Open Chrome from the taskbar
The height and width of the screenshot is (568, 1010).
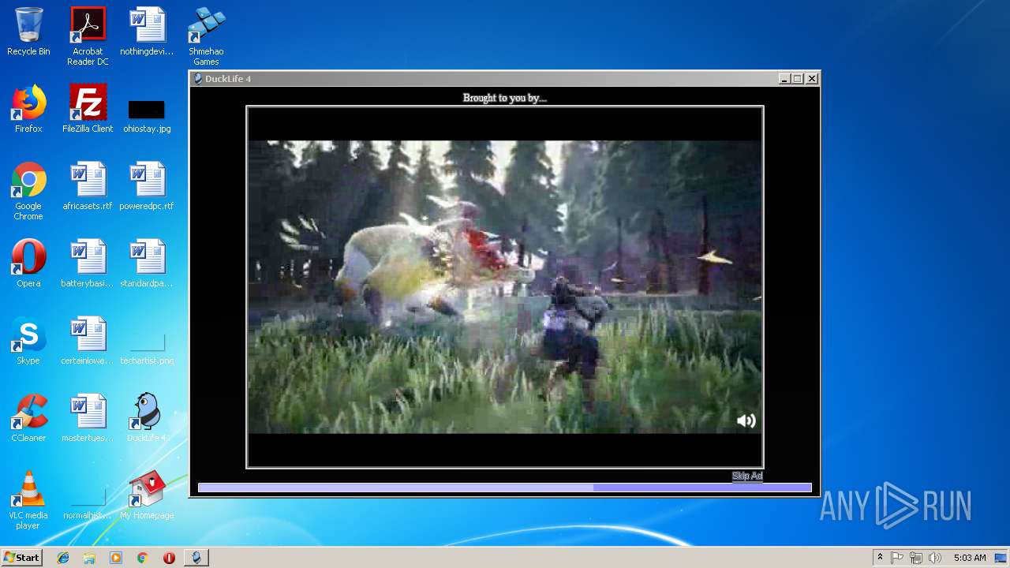142,558
